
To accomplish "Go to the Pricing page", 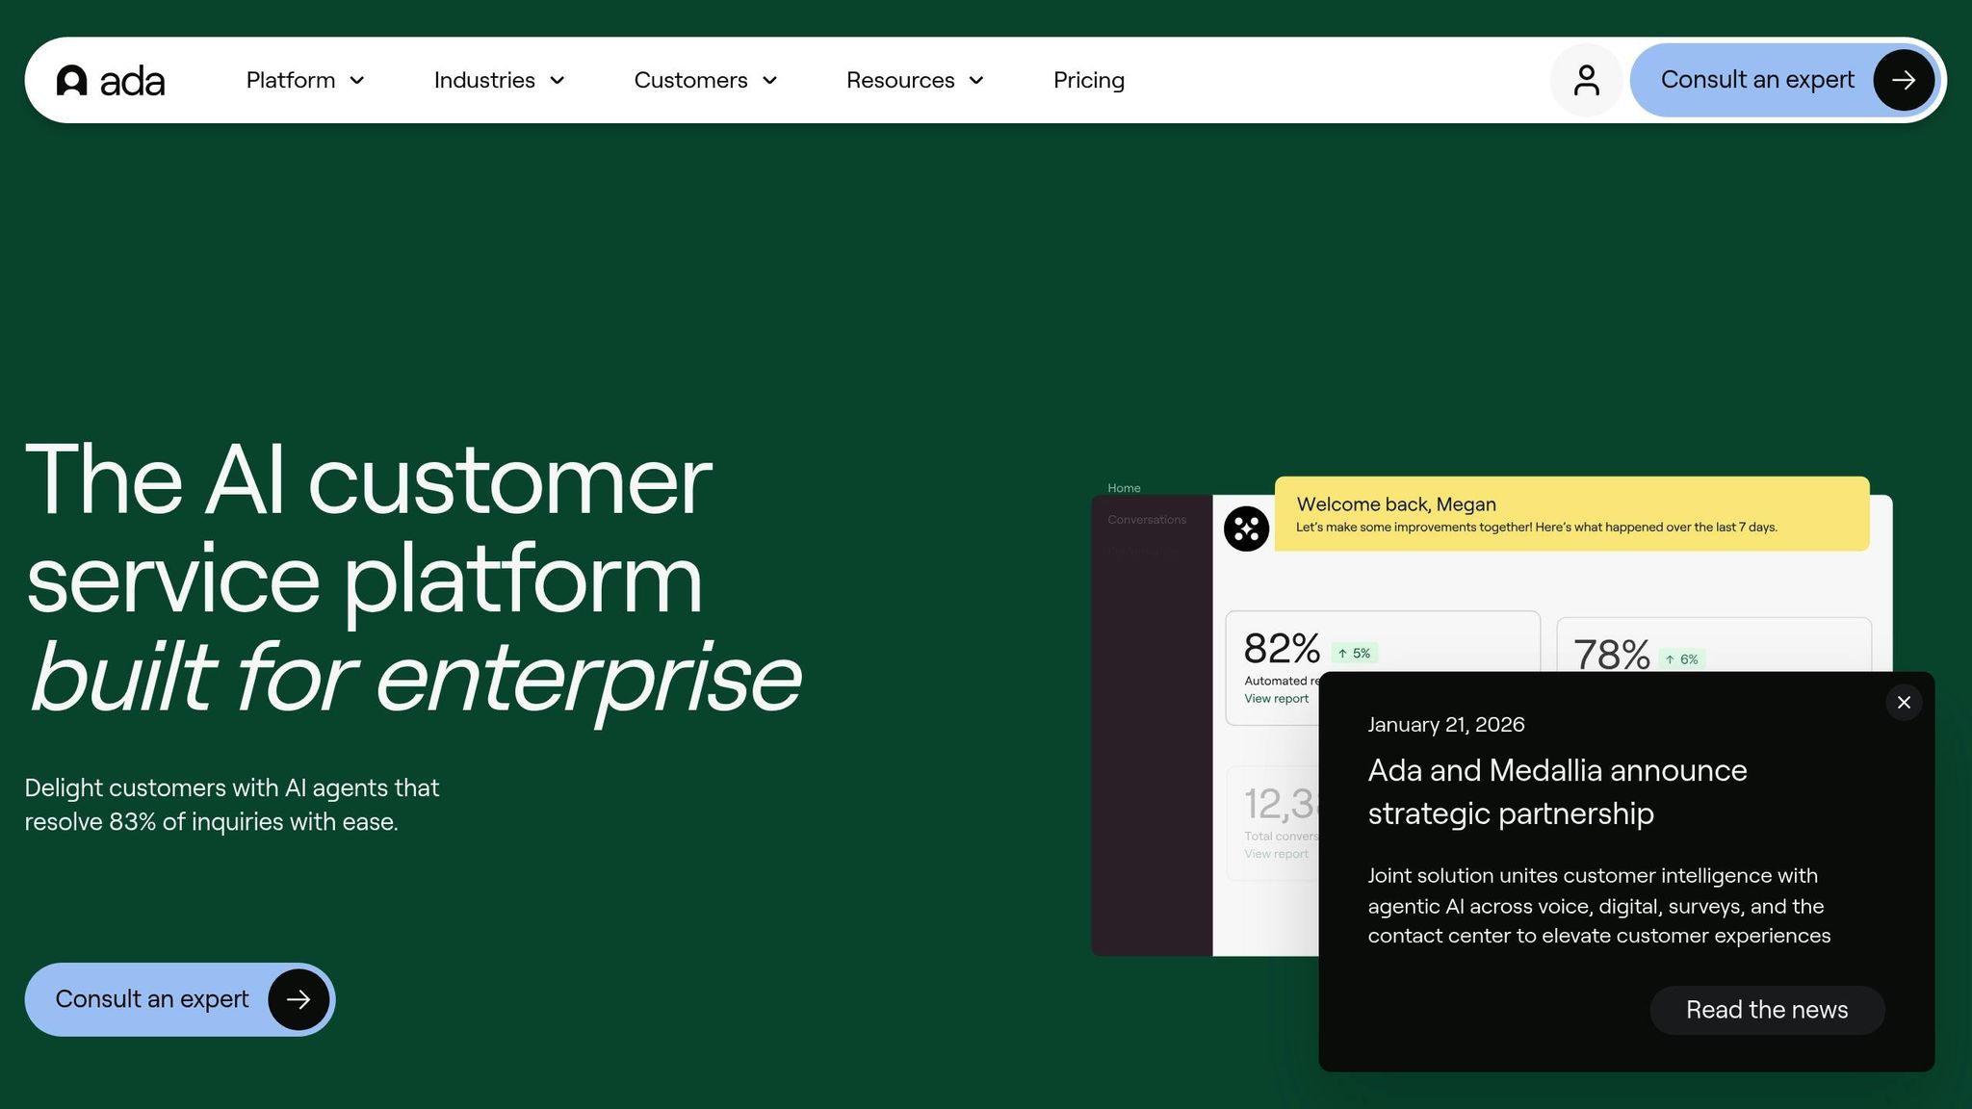I will [x=1088, y=80].
